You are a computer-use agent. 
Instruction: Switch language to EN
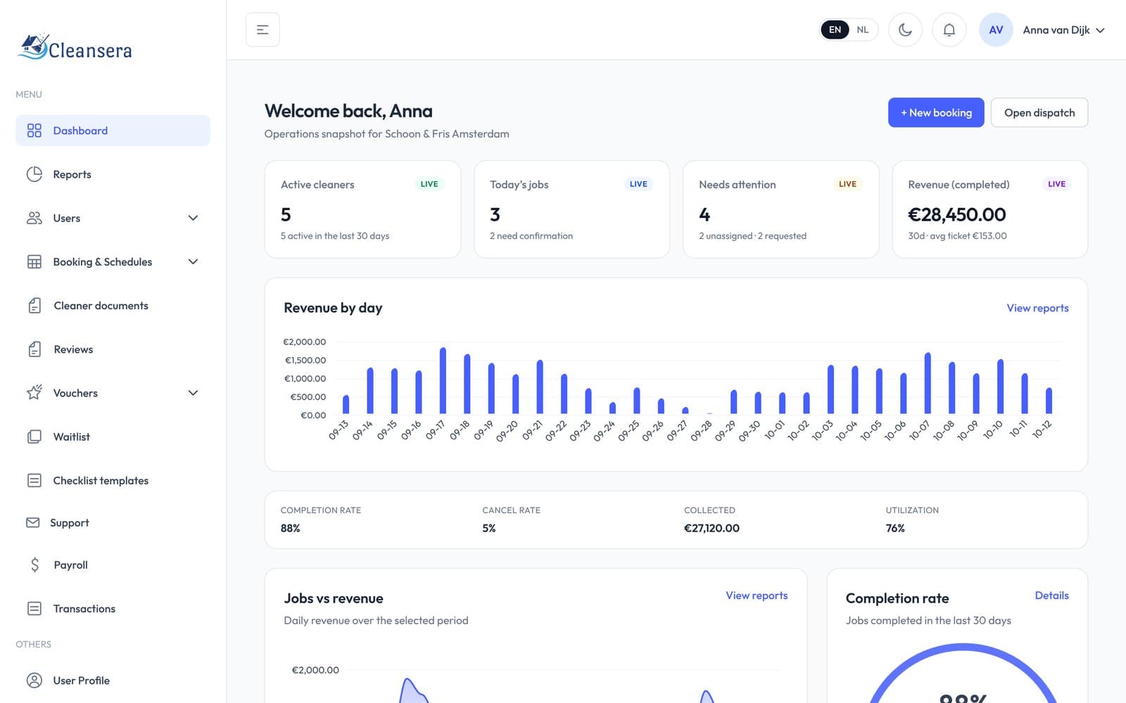(x=835, y=30)
